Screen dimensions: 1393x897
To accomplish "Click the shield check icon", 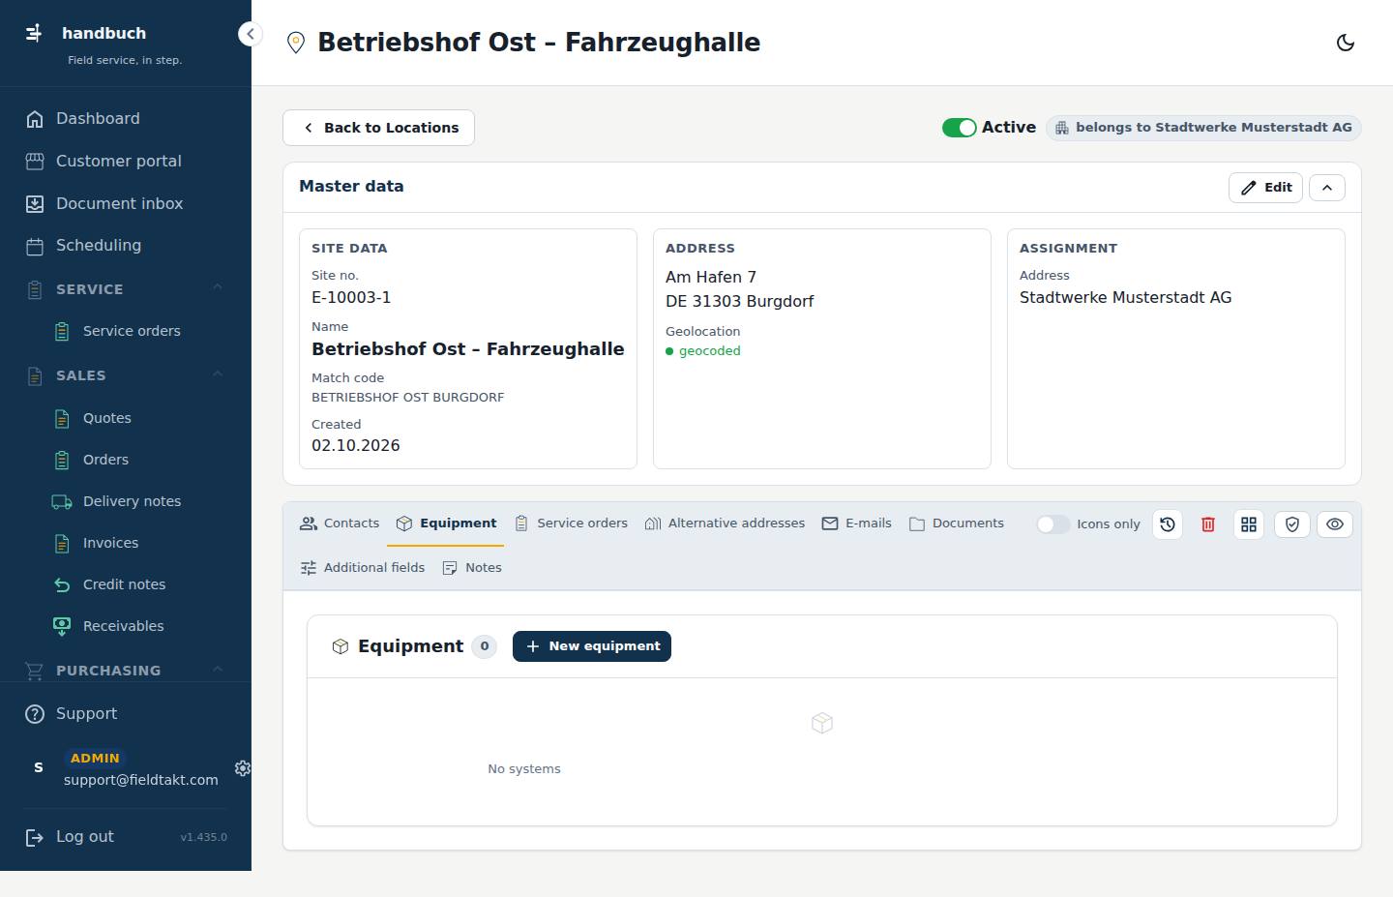I will tap(1292, 524).
